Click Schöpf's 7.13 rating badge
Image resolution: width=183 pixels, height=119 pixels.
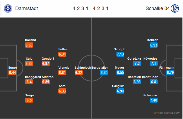(x=120, y=54)
